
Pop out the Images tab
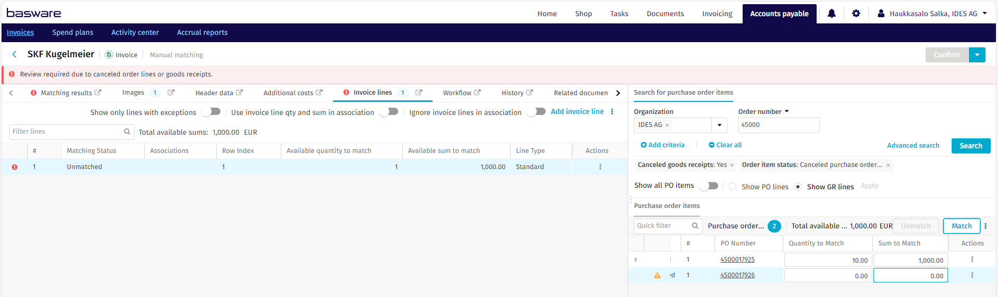pos(171,93)
